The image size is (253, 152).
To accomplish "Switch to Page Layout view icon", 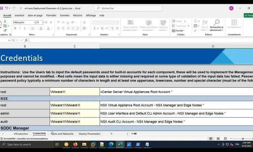I will click(x=218, y=139).
